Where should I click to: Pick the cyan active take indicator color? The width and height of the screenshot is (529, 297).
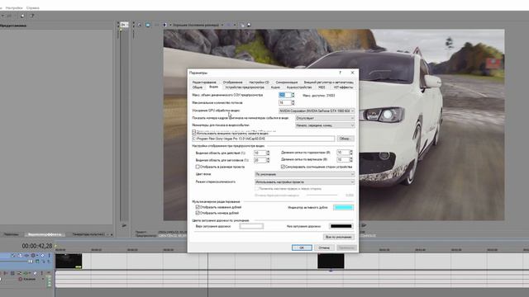[344, 207]
